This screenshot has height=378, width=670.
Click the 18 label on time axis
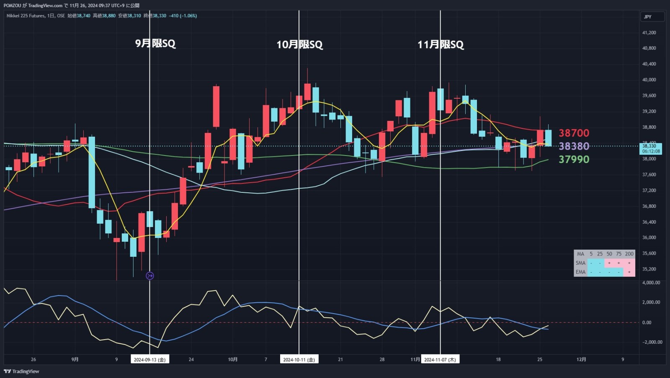(x=498, y=360)
